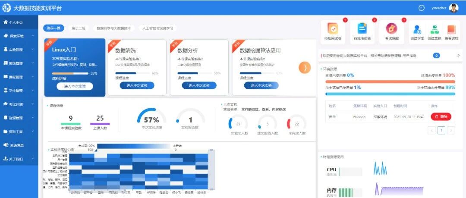Click the CPU usage line chart
This screenshot has width=466, height=198.
pos(380,168)
